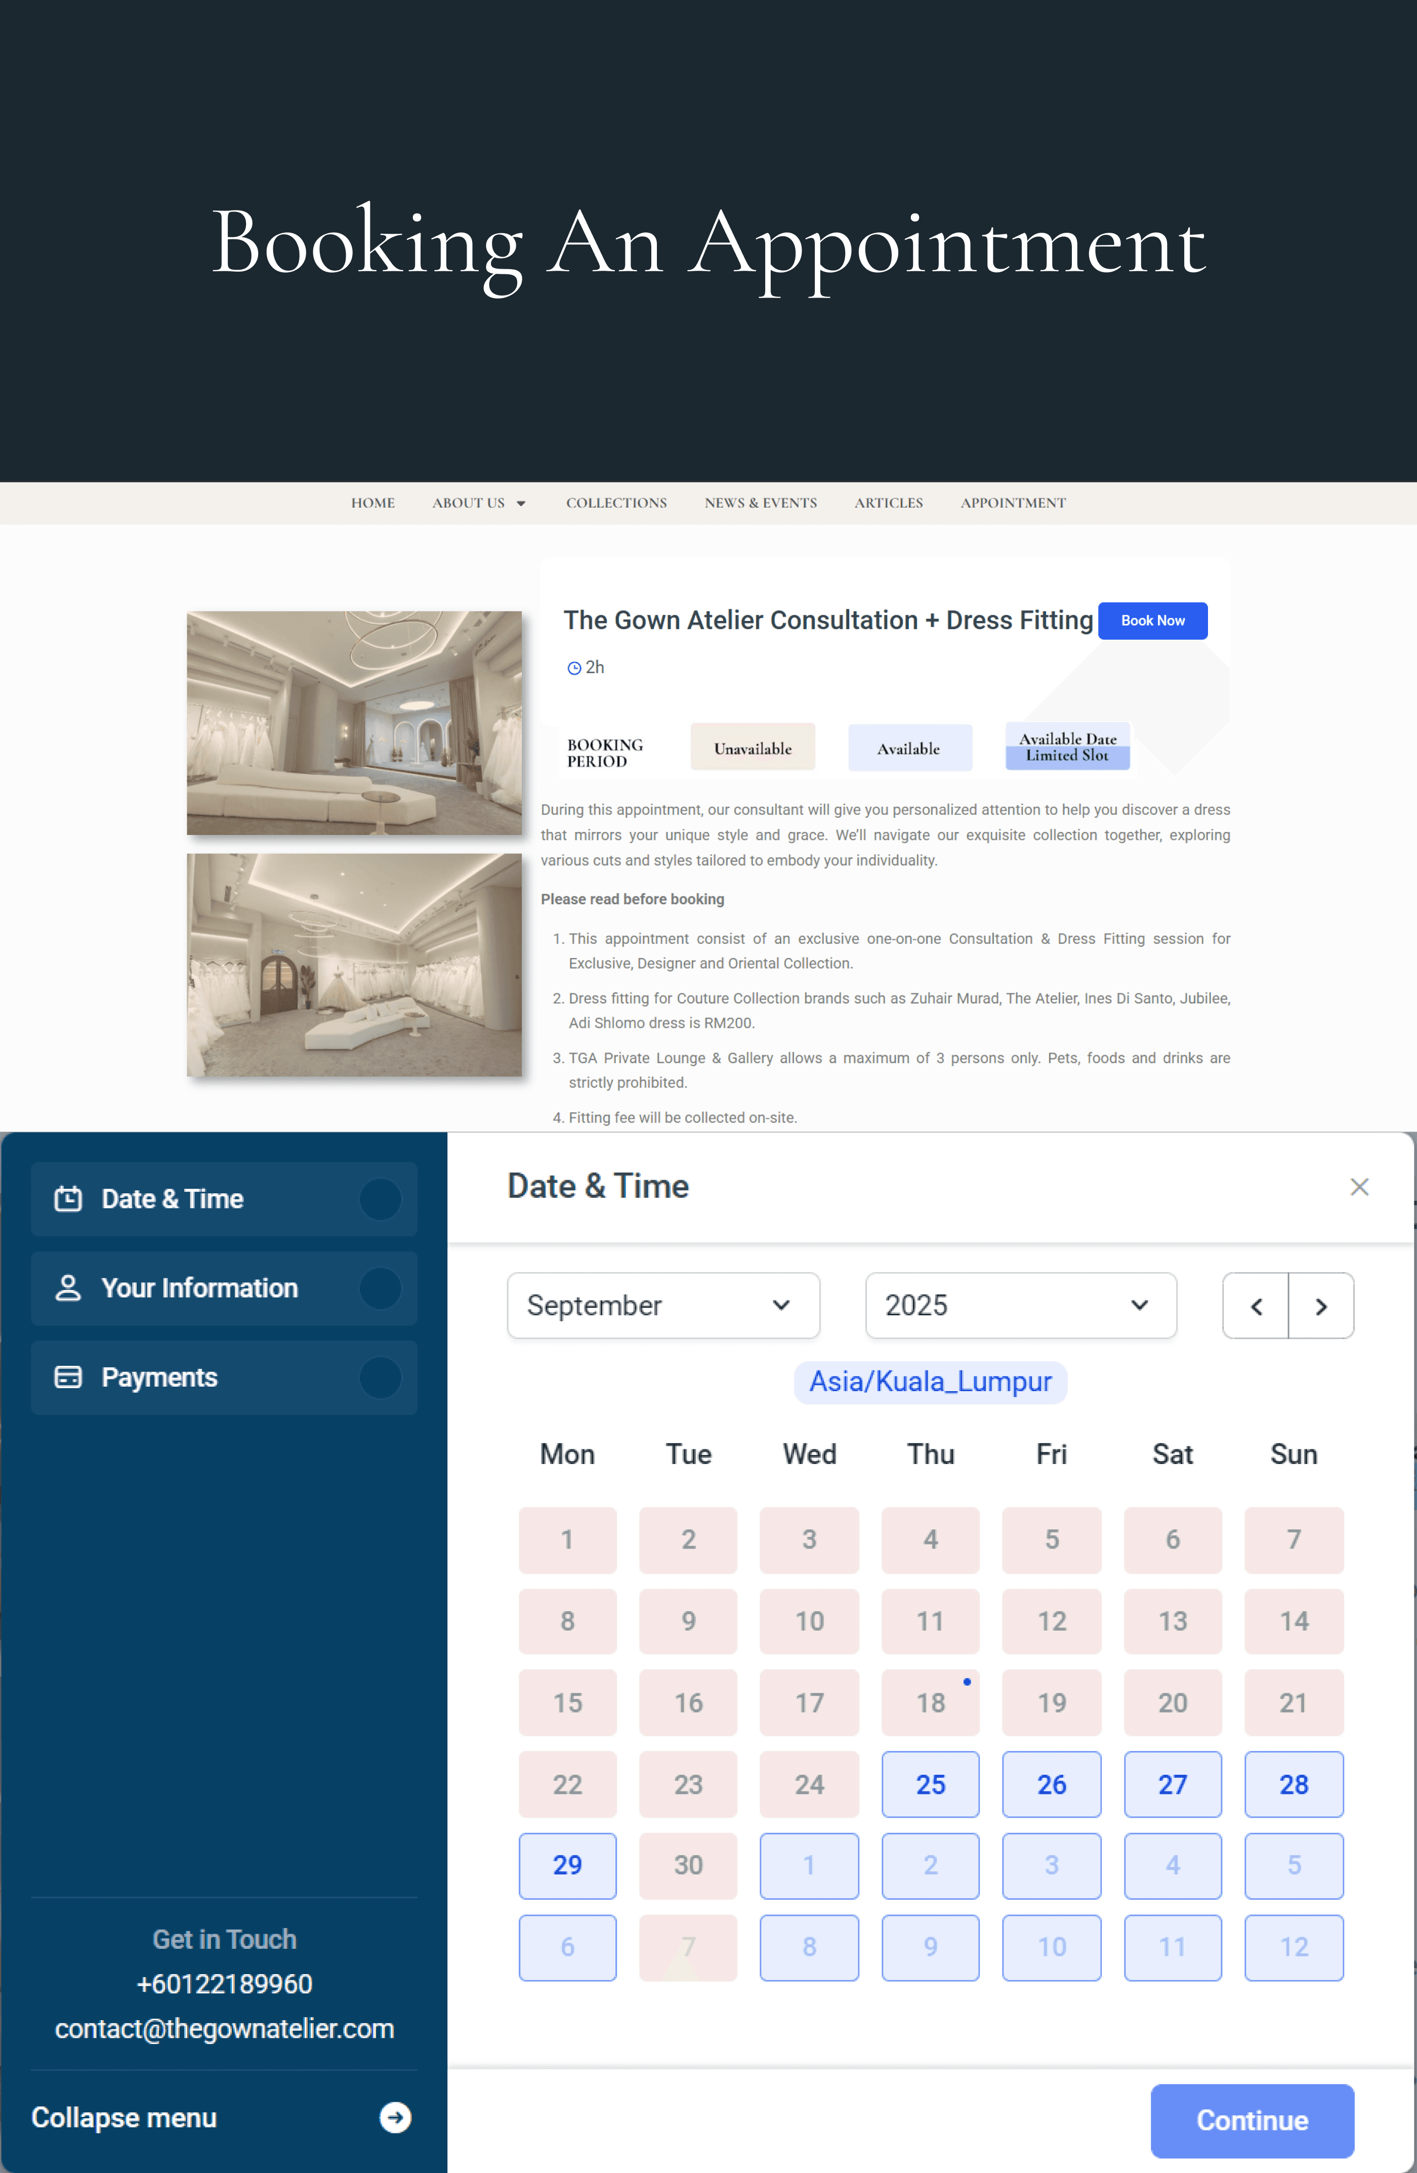
Task: Select the Your Information step tab
Action: point(224,1288)
